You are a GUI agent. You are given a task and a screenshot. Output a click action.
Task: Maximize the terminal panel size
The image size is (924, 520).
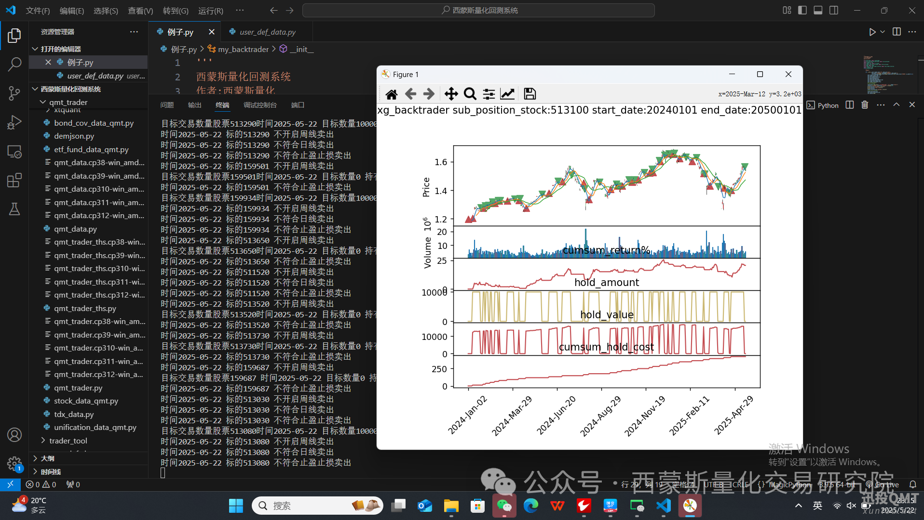pyautogui.click(x=897, y=105)
